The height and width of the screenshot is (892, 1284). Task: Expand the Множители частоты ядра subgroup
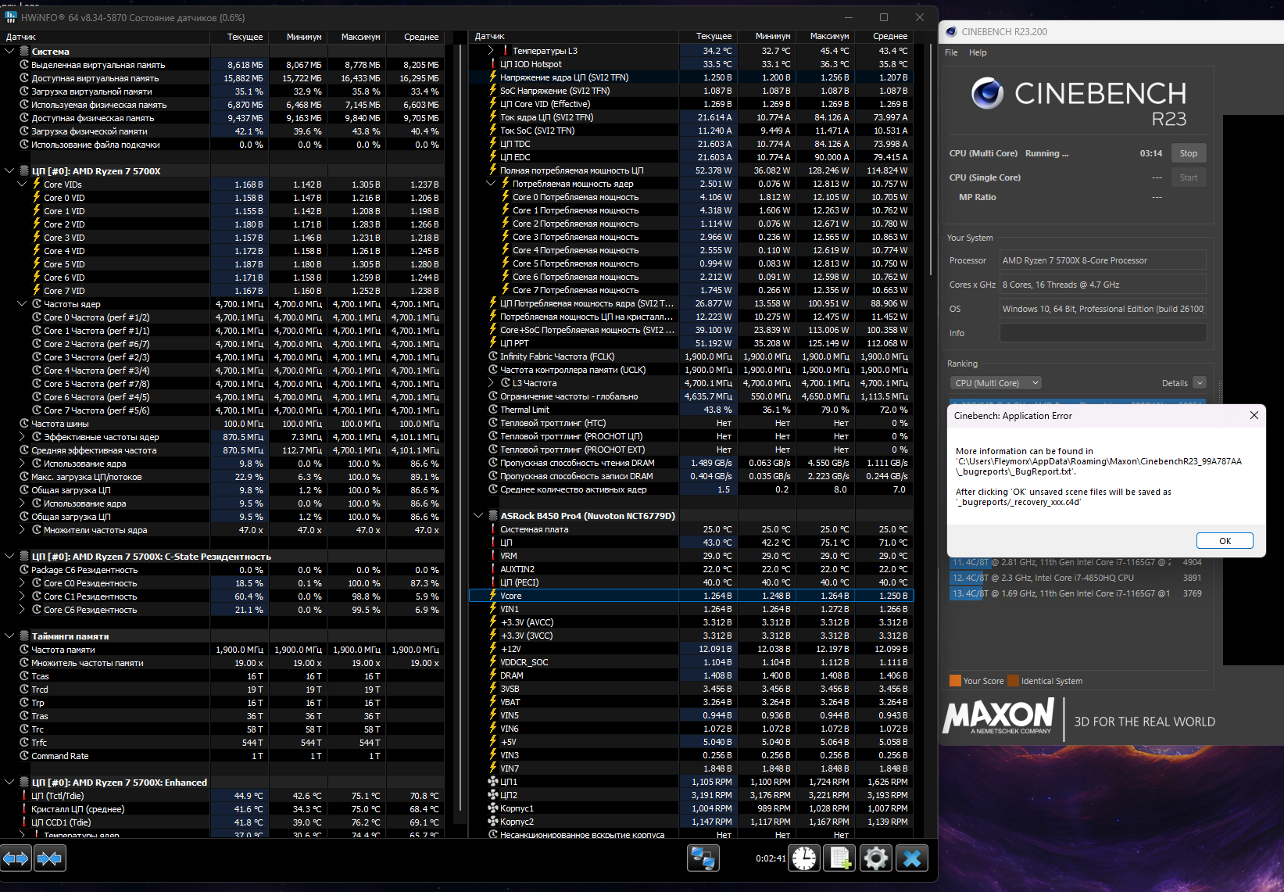click(x=22, y=530)
